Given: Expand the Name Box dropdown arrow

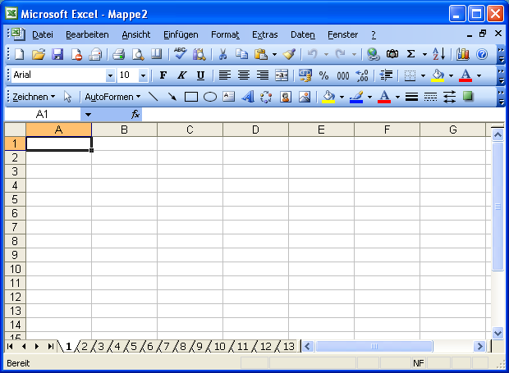Looking at the screenshot, I should coord(87,115).
